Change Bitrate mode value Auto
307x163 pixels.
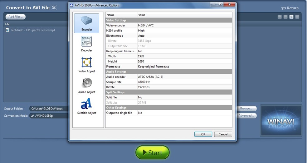(x=185, y=36)
